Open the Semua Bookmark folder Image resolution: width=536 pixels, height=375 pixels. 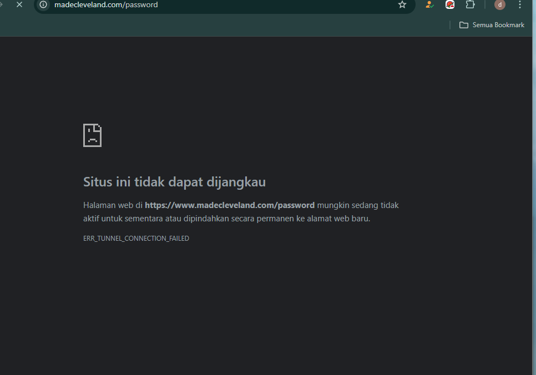pyautogui.click(x=492, y=25)
